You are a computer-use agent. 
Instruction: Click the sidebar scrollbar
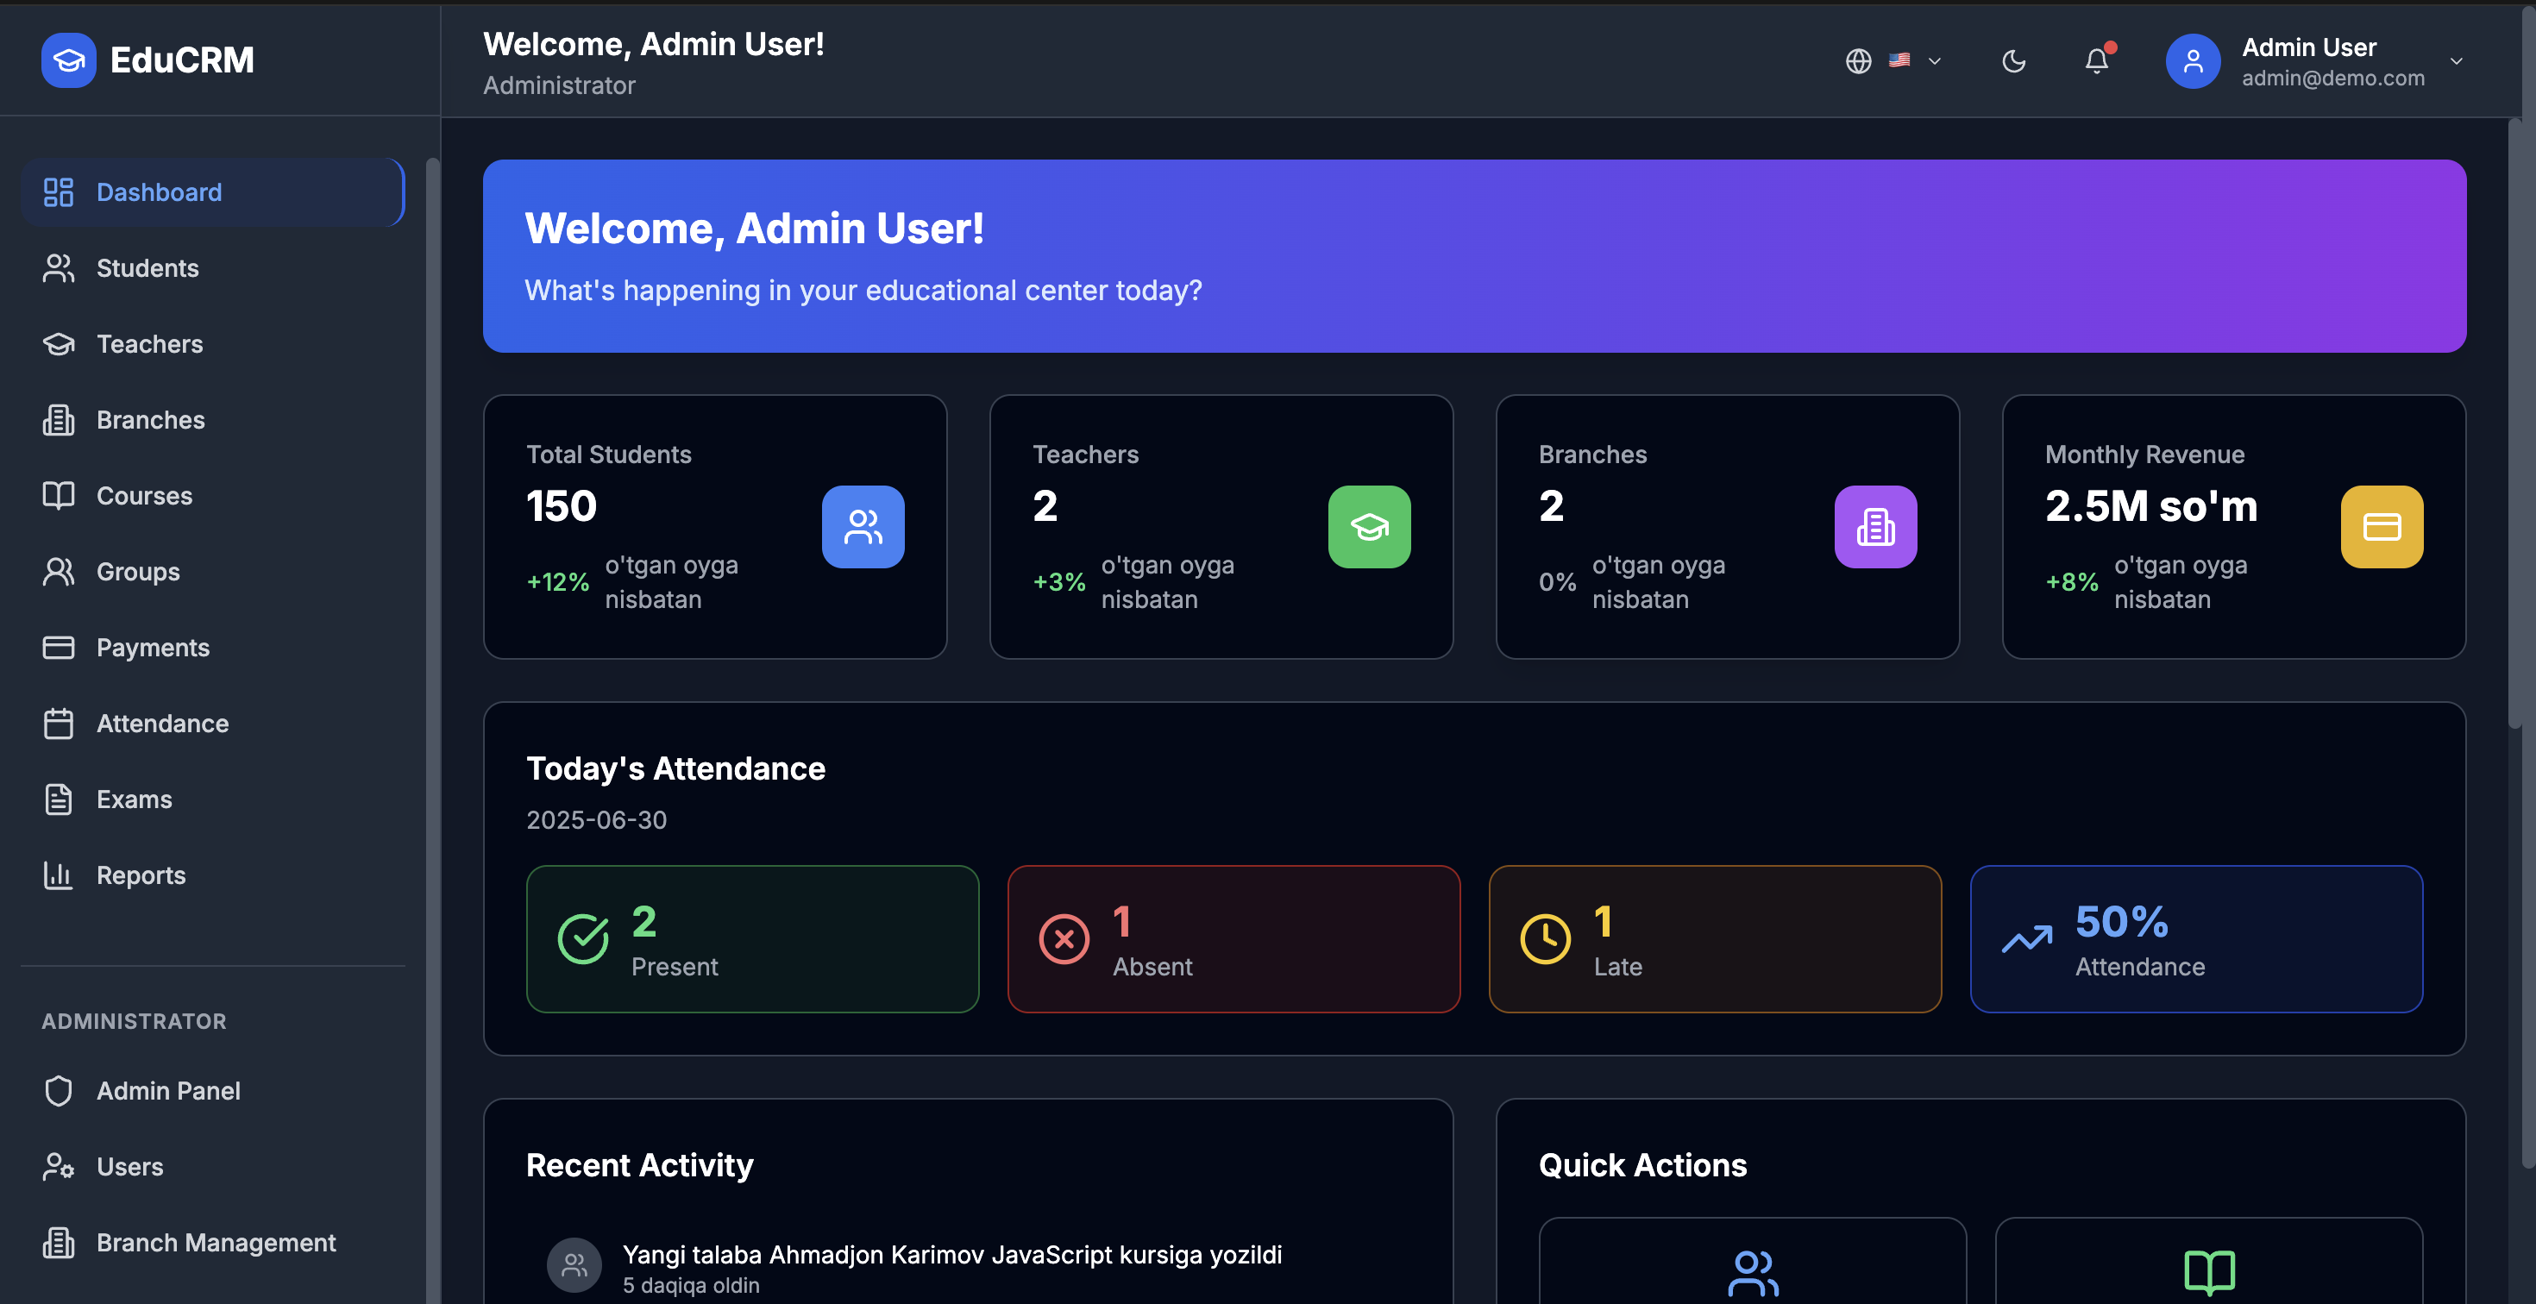click(x=432, y=689)
